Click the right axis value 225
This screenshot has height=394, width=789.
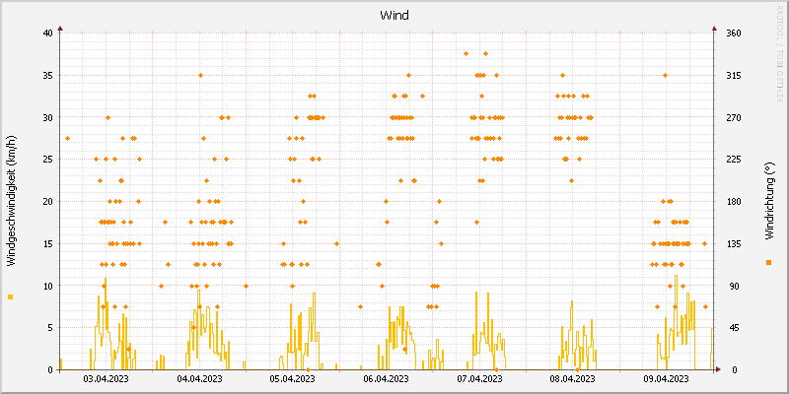(734, 160)
